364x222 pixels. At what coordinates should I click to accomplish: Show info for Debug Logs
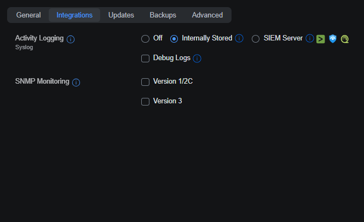197,59
